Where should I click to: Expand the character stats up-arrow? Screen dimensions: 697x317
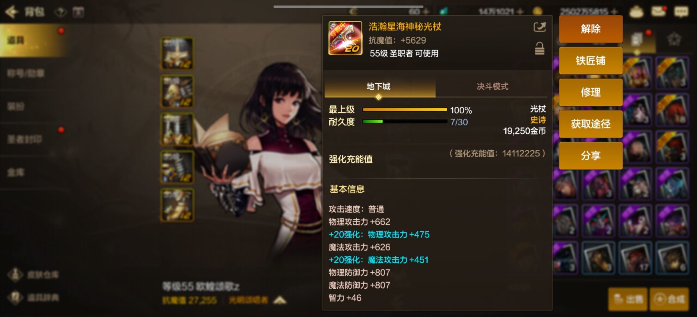point(280,300)
